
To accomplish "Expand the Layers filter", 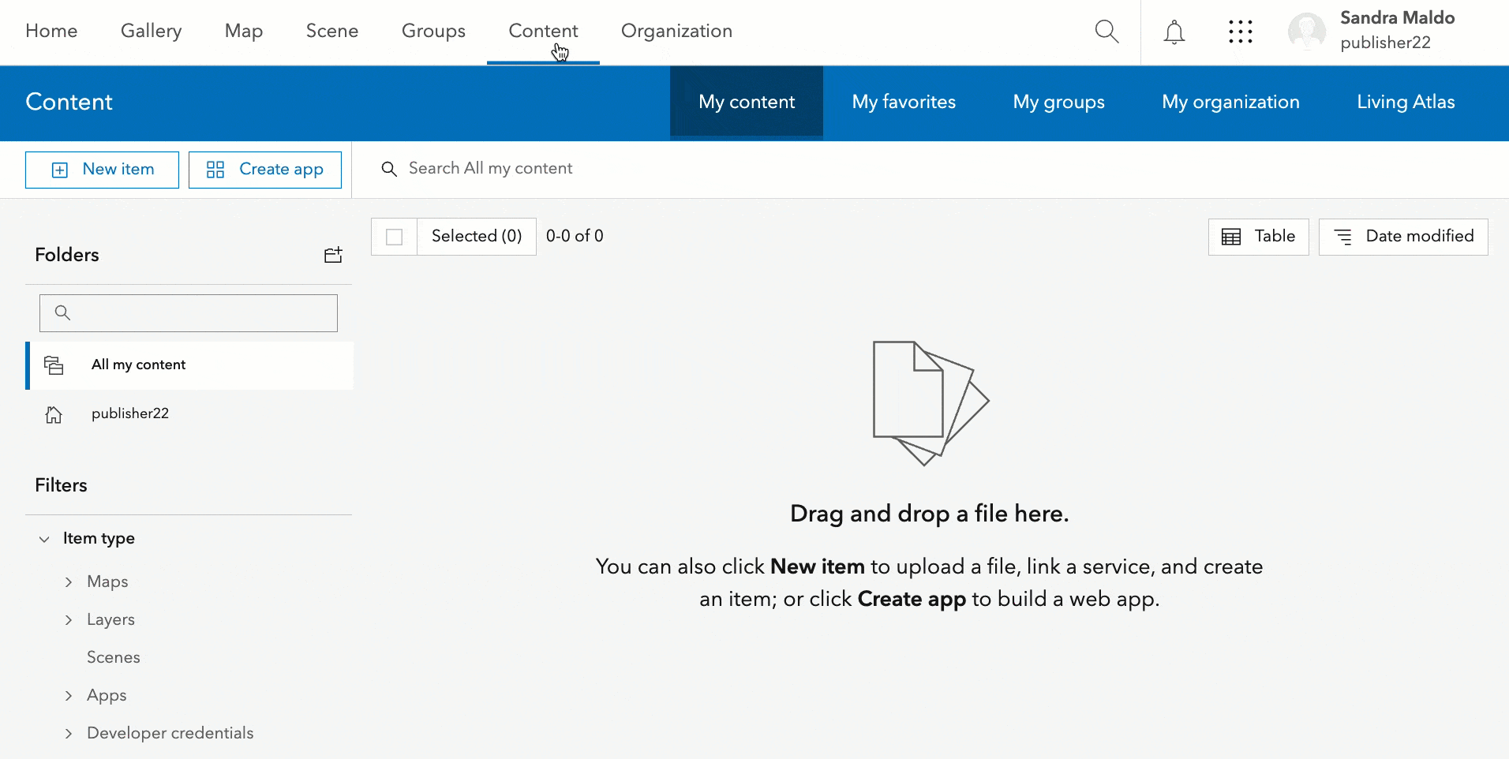I will coord(69,619).
